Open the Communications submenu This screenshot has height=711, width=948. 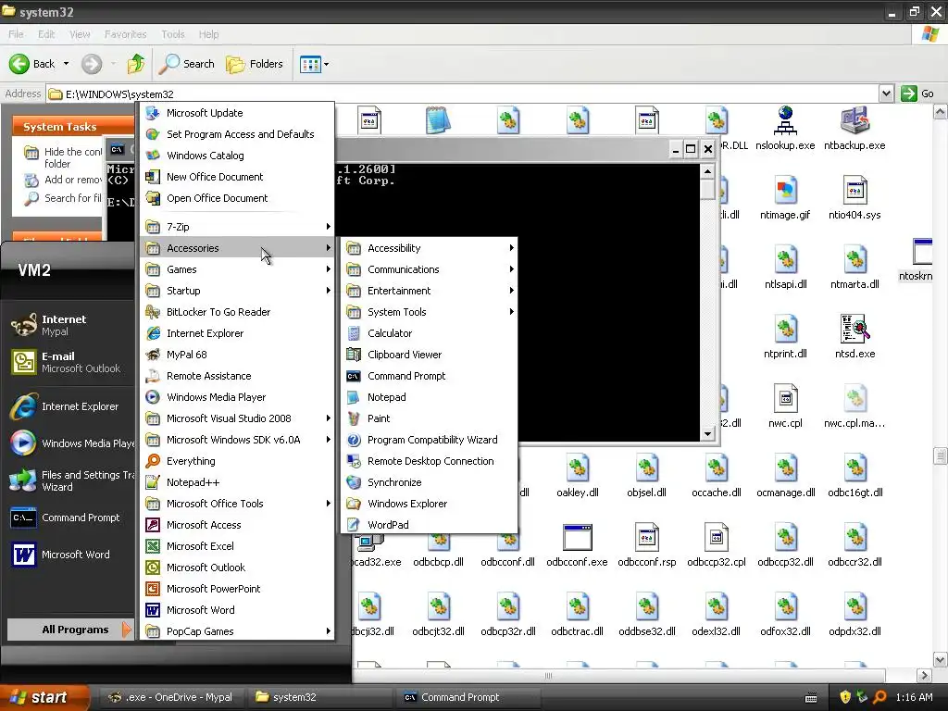pos(429,269)
